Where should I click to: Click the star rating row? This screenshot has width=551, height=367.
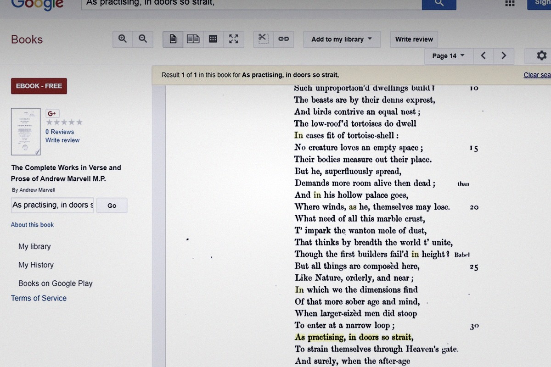pyautogui.click(x=64, y=122)
